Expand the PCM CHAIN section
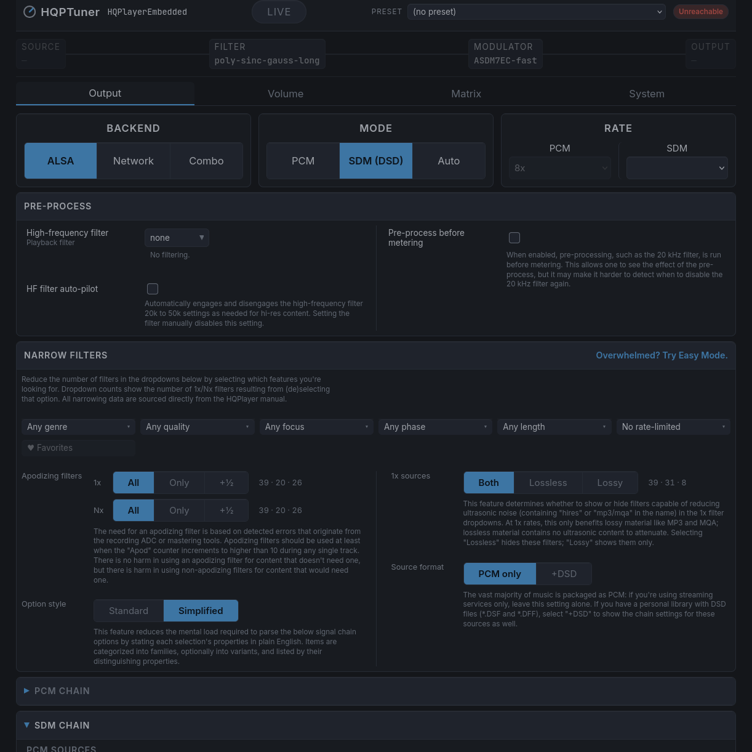752x752 pixels. [376, 691]
